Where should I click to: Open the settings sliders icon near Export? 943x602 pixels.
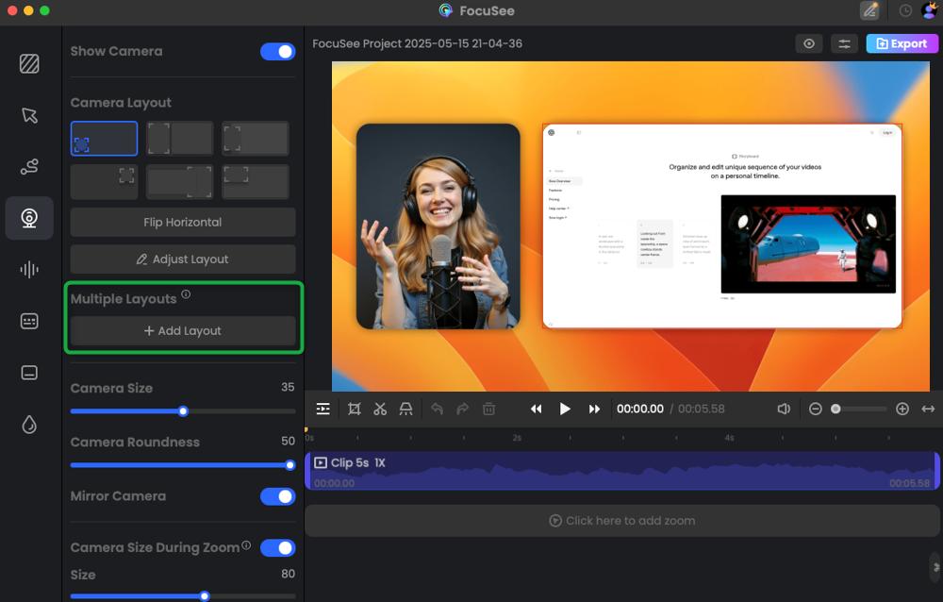pos(844,43)
